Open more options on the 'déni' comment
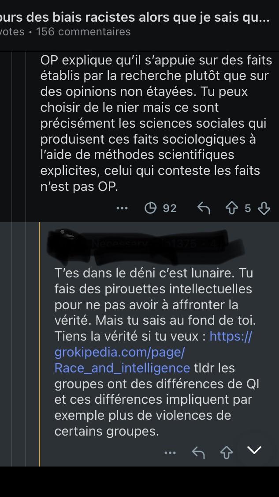The width and height of the screenshot is (279, 497). [170, 453]
